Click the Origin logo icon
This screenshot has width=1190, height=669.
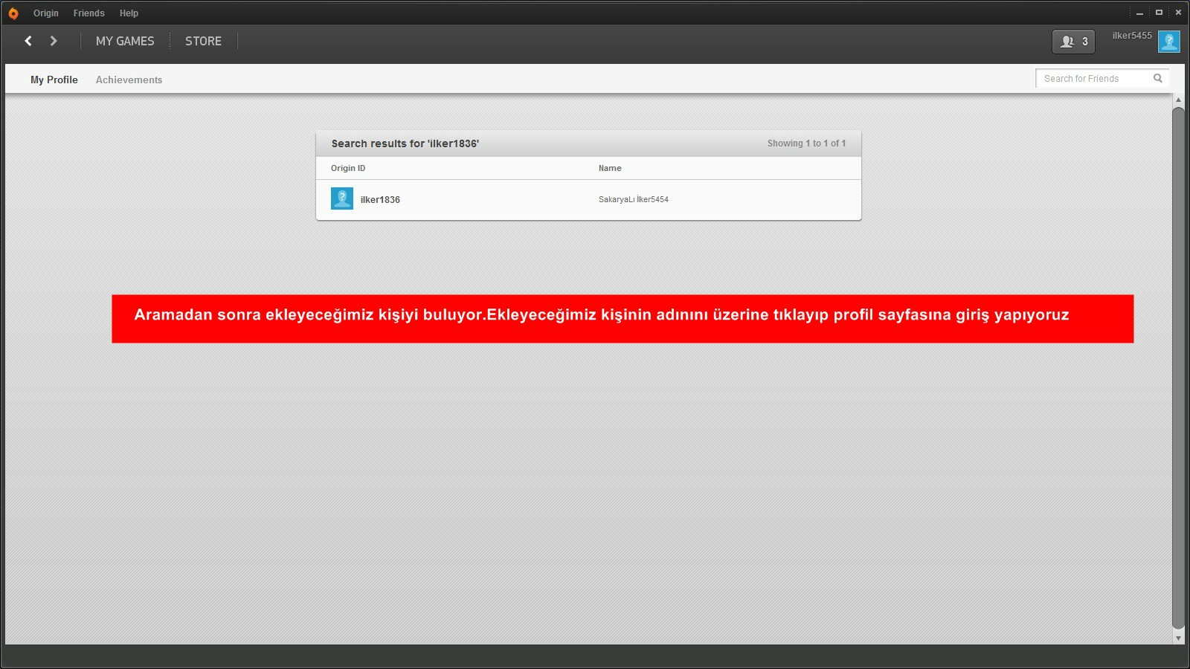point(13,13)
